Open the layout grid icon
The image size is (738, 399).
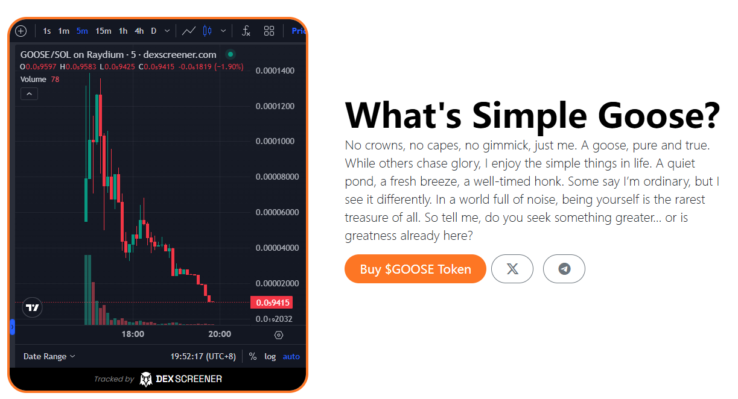click(269, 31)
